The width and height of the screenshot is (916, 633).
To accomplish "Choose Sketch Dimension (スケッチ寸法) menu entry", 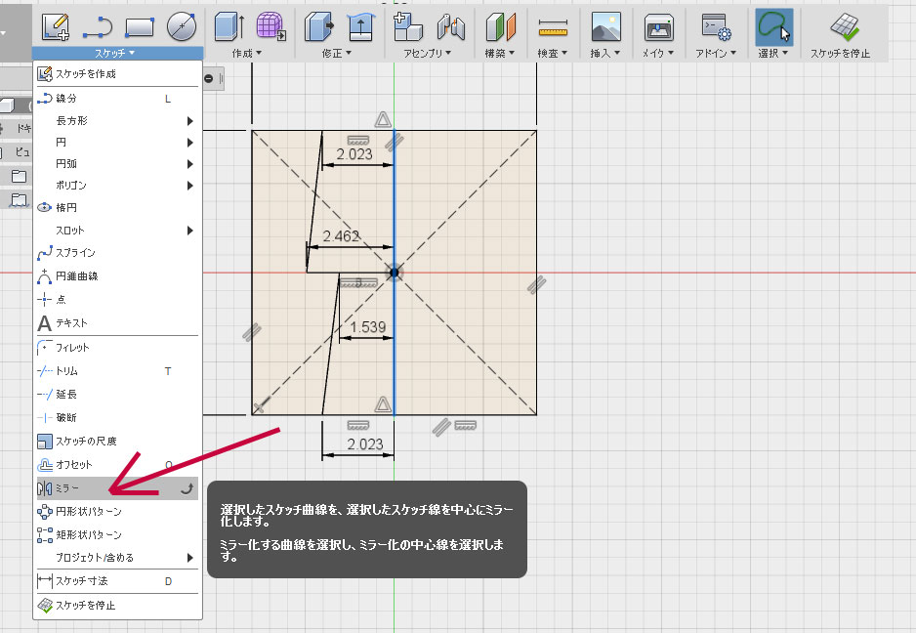I will [81, 581].
